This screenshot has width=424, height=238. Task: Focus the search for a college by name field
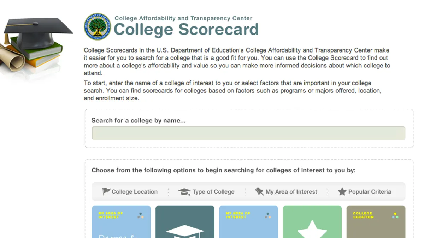[x=248, y=133]
